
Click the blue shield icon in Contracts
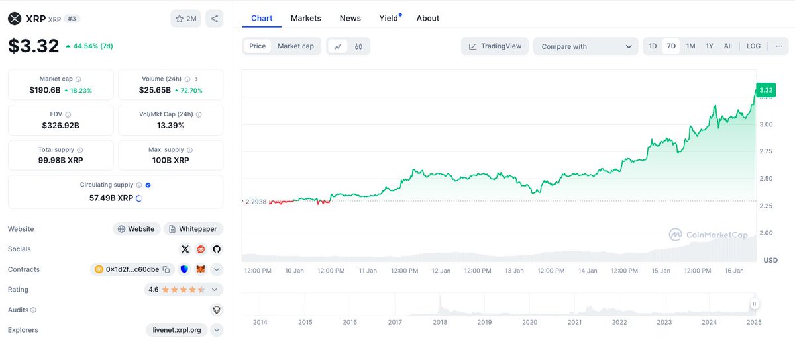click(x=184, y=269)
